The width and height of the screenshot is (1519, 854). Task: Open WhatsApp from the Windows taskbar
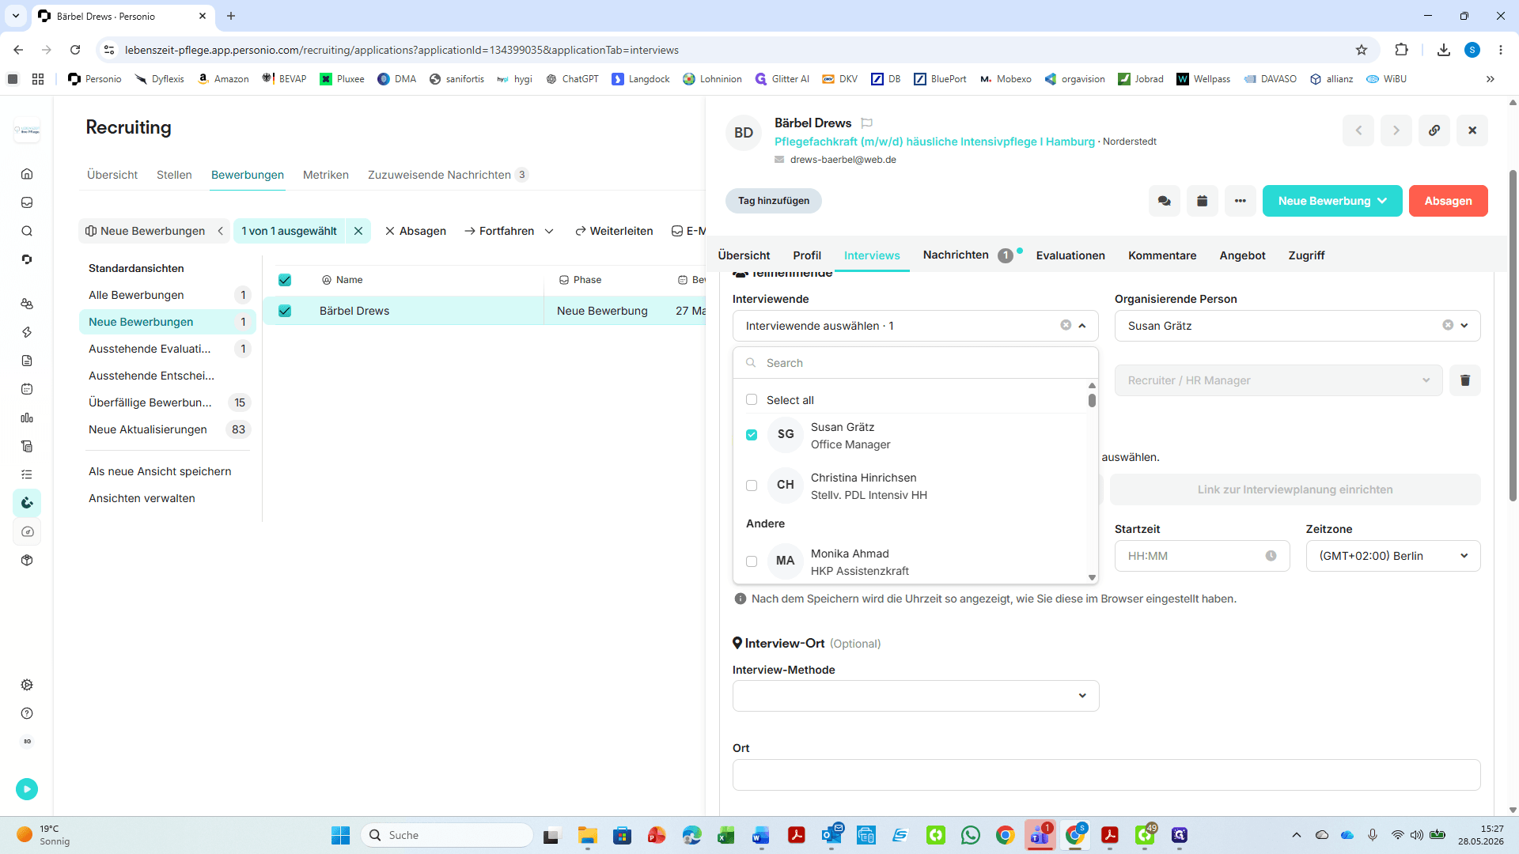click(971, 835)
